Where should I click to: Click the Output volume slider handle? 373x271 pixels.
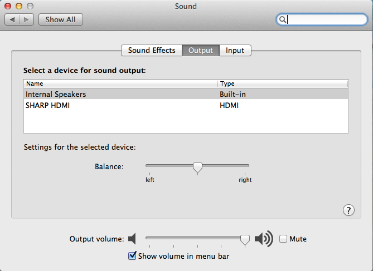click(245, 239)
